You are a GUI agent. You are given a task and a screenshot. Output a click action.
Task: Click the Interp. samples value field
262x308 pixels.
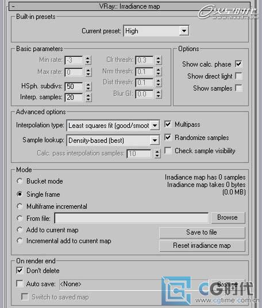click(74, 98)
